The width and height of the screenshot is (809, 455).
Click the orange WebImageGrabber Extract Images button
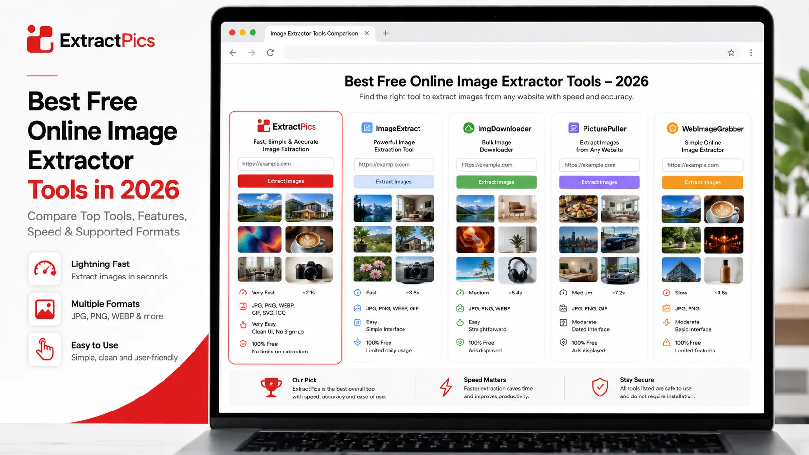point(703,182)
